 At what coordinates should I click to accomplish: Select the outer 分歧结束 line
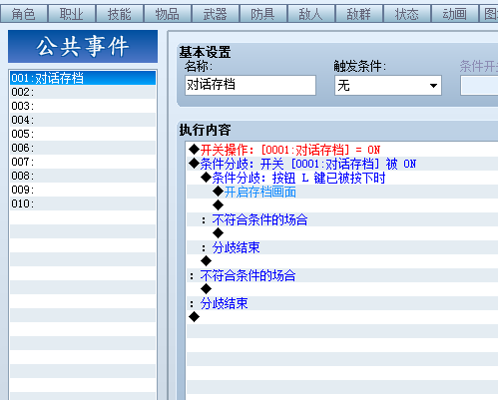click(x=342, y=303)
